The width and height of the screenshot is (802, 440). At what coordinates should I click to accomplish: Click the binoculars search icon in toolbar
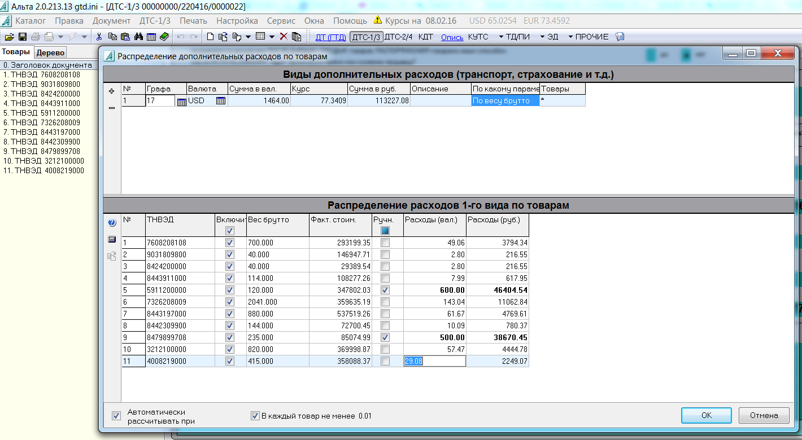138,37
